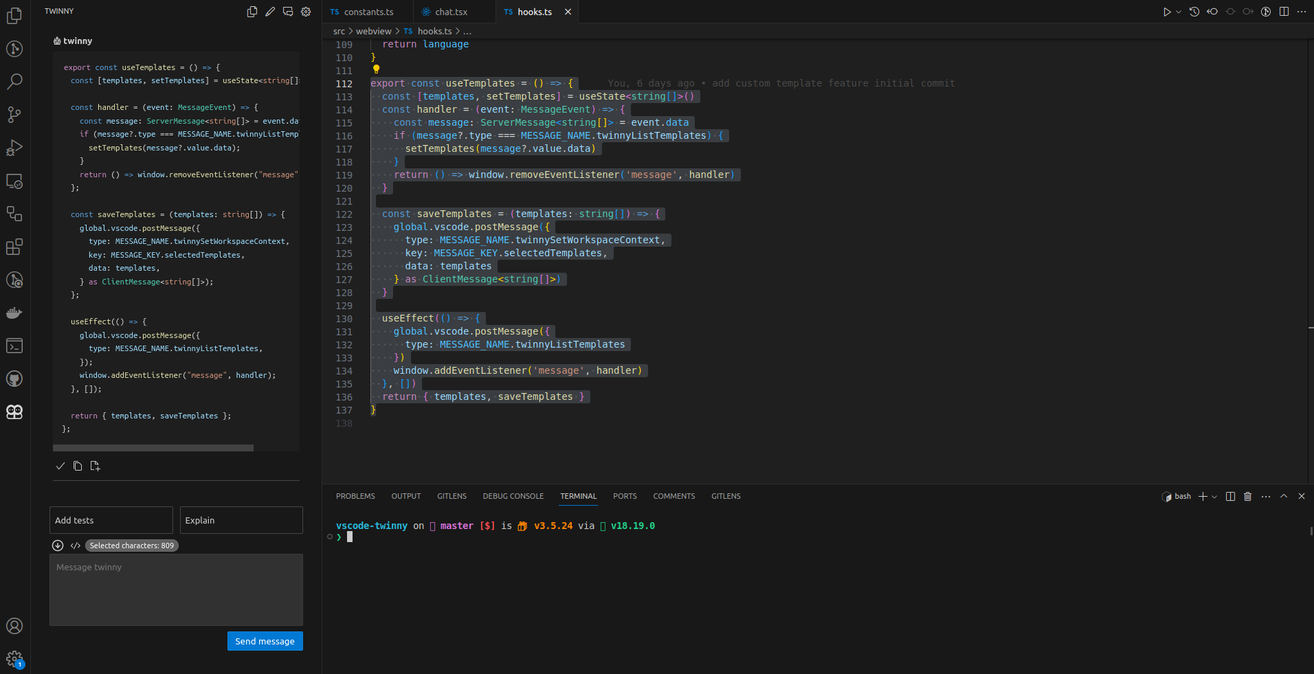
Task: Expand the run options dropdown arrow
Action: pyautogui.click(x=1179, y=12)
